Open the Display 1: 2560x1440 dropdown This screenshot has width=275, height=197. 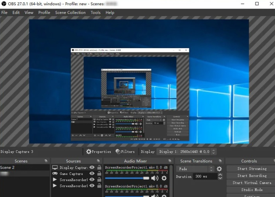point(186,152)
